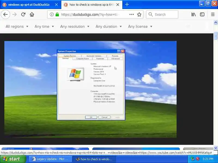Close the 'windows xp sp4' tab

coord(56,5)
